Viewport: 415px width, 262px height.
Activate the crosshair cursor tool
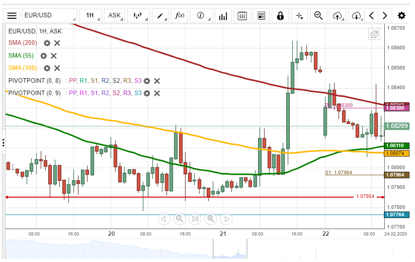(299, 16)
